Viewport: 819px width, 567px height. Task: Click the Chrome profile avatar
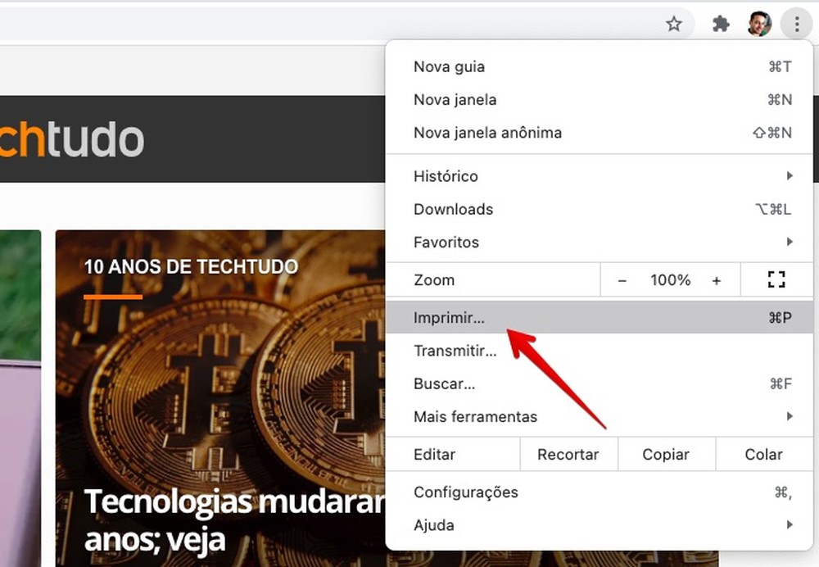pos(758,24)
